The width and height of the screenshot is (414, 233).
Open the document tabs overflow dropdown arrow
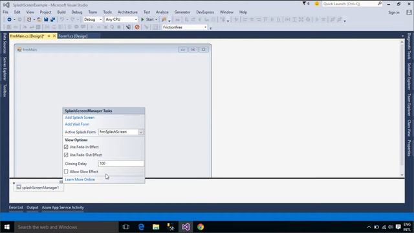pos(402,36)
